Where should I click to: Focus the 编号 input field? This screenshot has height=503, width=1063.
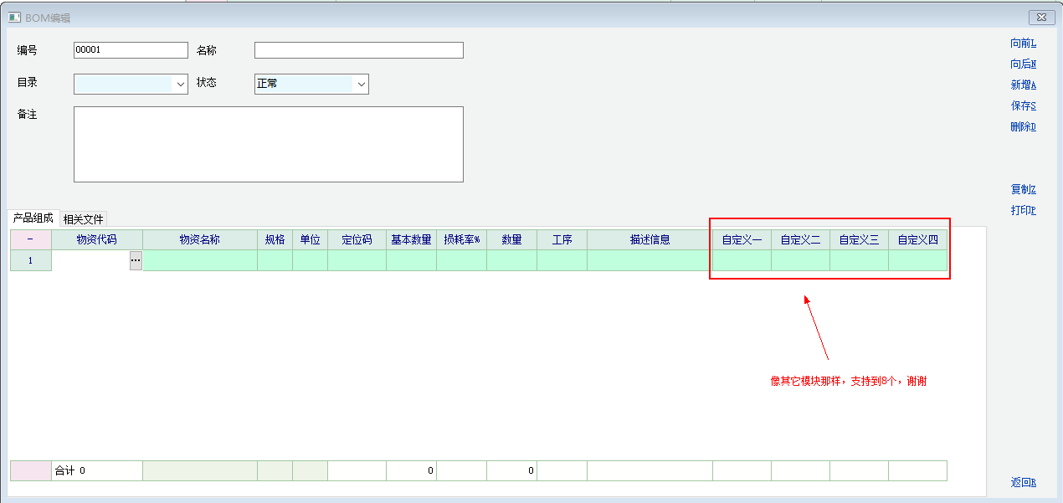click(131, 50)
